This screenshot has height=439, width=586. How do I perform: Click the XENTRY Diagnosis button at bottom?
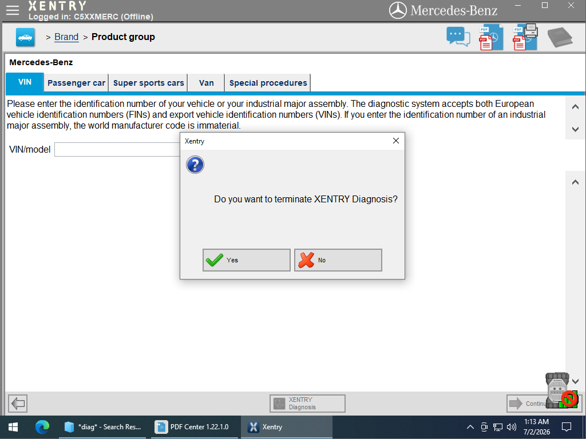tap(307, 403)
